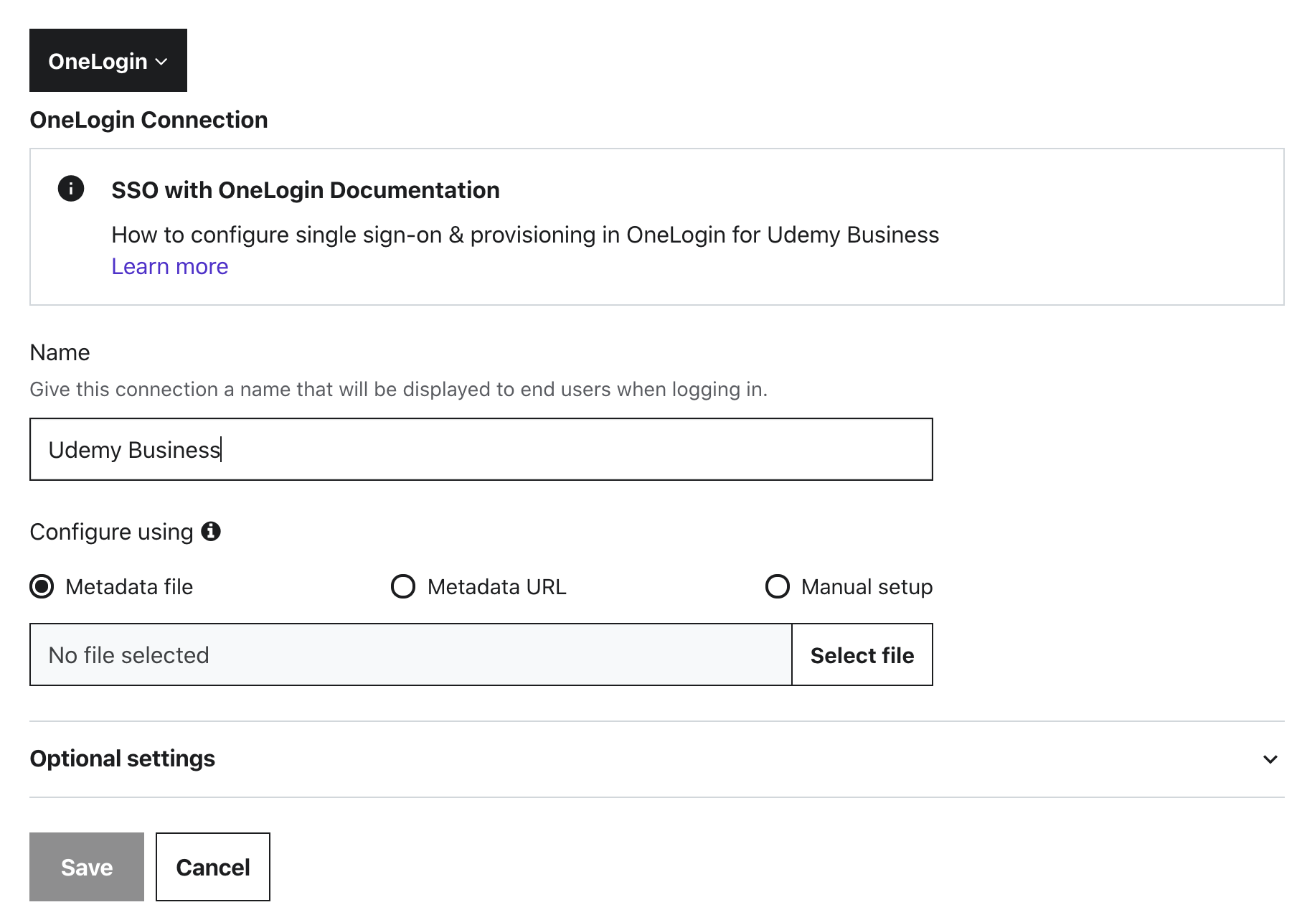Viewport: 1302px width, 920px height.
Task: Click the No file selected field
Action: (x=410, y=654)
